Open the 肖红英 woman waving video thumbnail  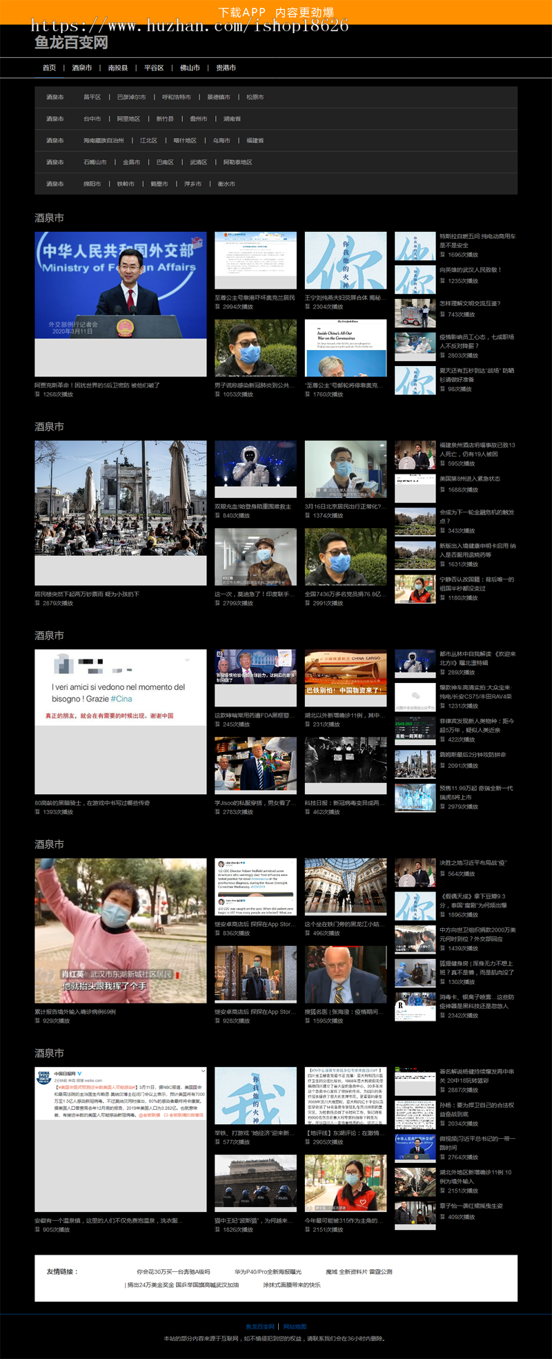[121, 930]
